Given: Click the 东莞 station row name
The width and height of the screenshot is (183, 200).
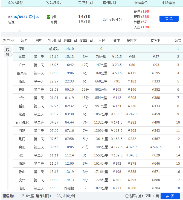Looking at the screenshot, I should [22, 57].
